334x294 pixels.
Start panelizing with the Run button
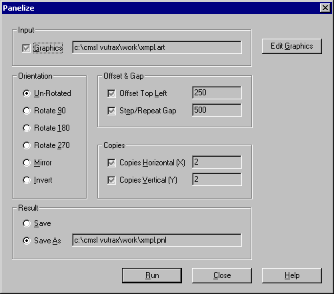152,275
